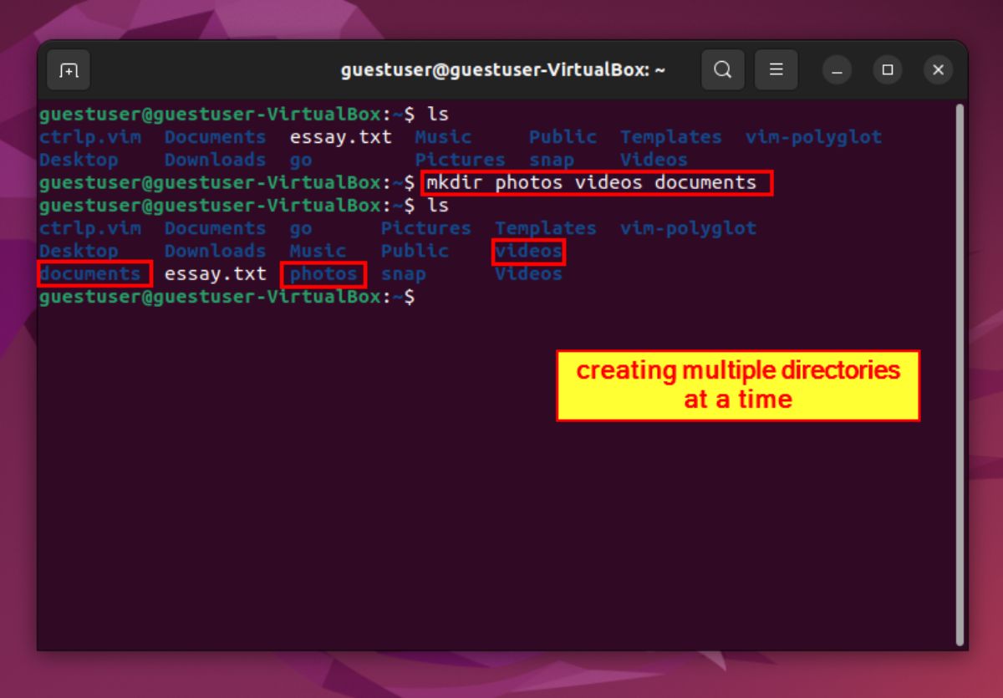The height and width of the screenshot is (698, 1003).
Task: Click the vim-polyglot entry
Action: point(687,228)
